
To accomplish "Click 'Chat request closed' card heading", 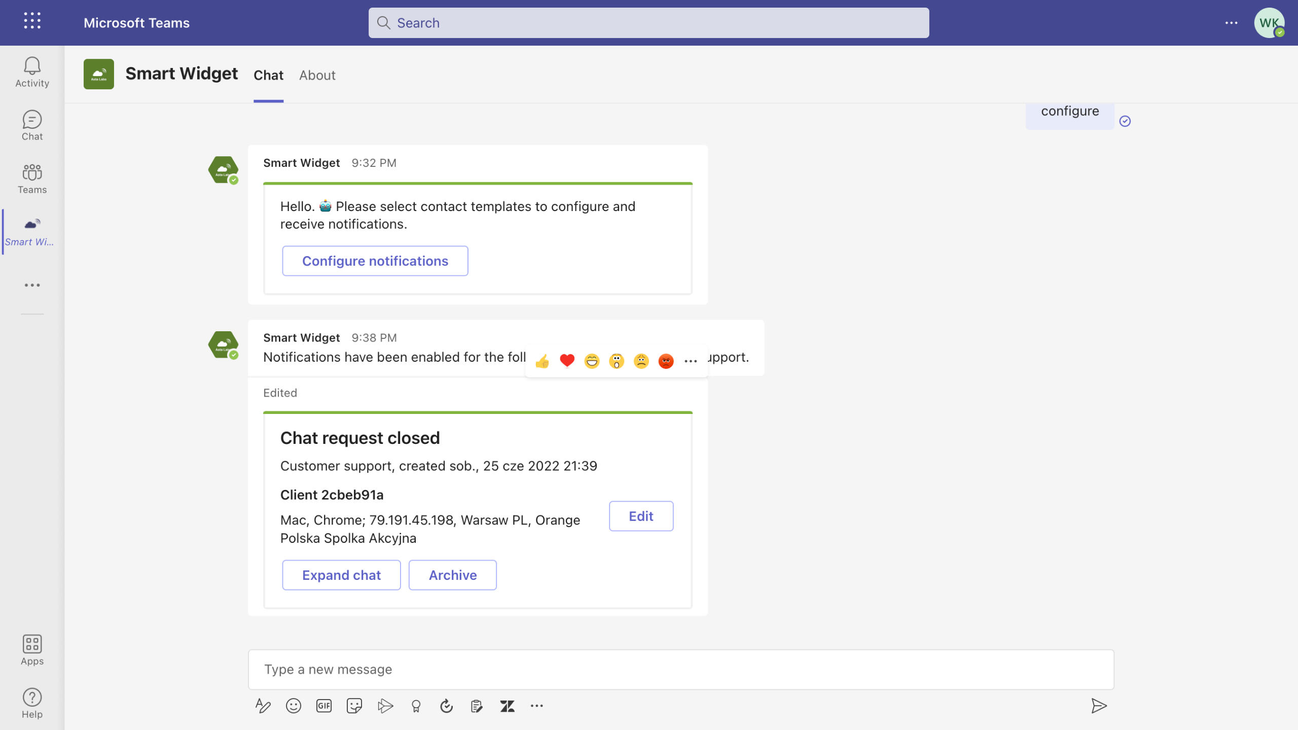I will (x=360, y=438).
